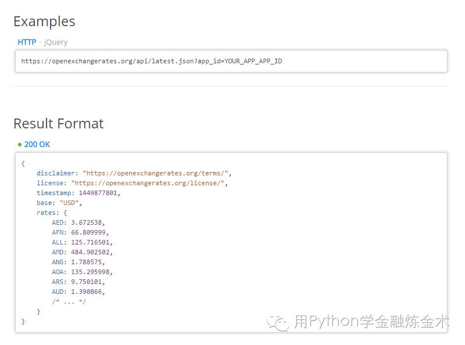
Task: Click the disclaimer terms URL string
Action: [x=155, y=173]
